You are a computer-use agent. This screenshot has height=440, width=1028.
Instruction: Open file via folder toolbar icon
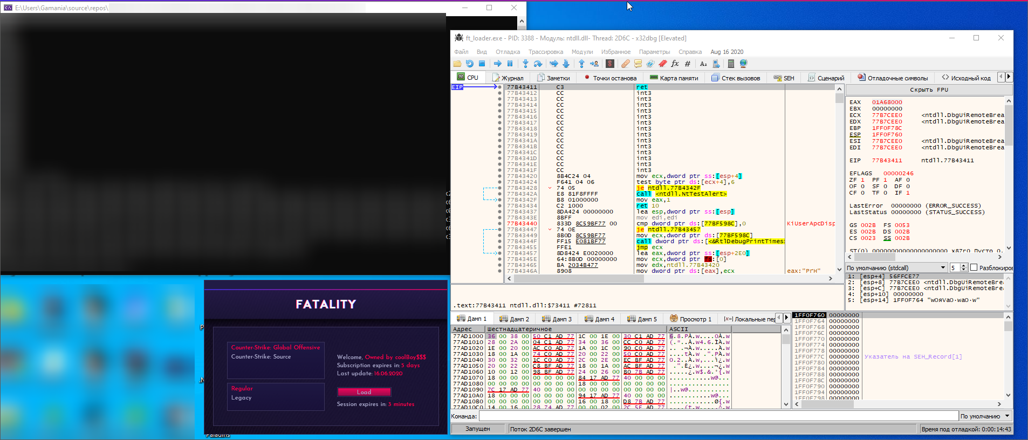pos(457,64)
